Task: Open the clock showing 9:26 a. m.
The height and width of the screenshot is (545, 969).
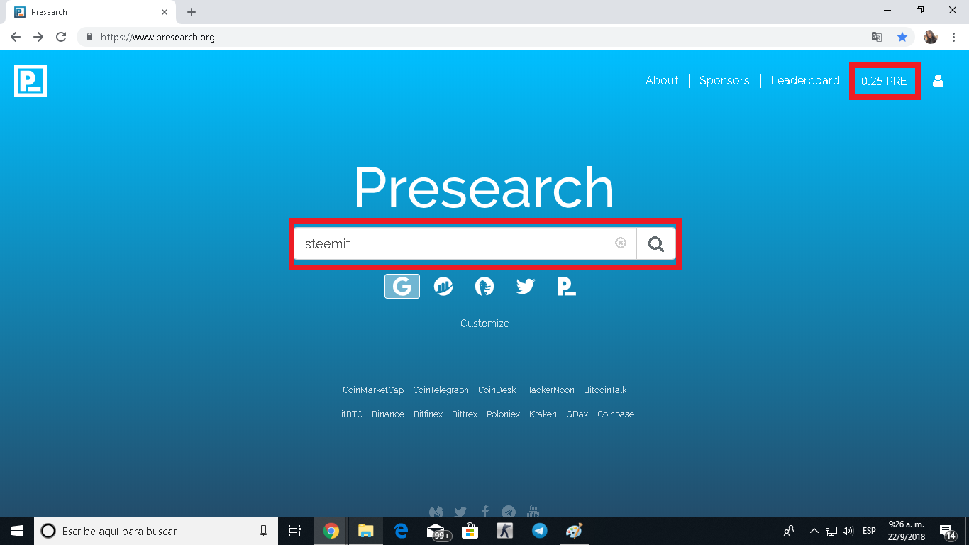Action: coord(906,531)
